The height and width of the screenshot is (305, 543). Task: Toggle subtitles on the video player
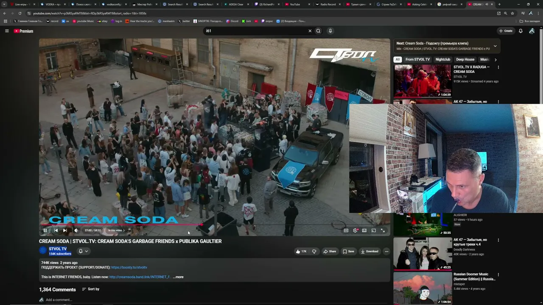346,230
